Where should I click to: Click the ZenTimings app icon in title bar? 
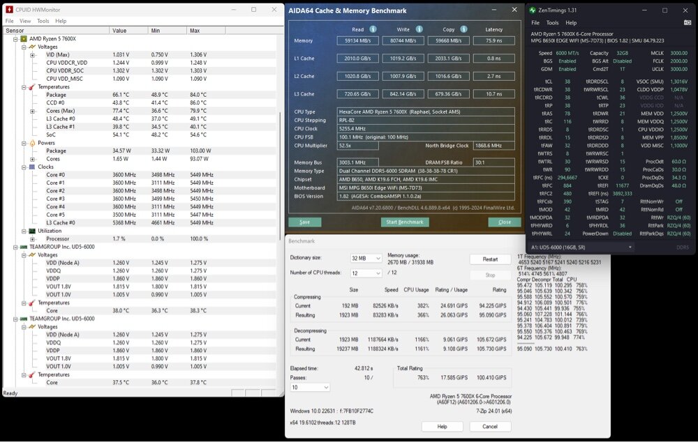point(533,10)
